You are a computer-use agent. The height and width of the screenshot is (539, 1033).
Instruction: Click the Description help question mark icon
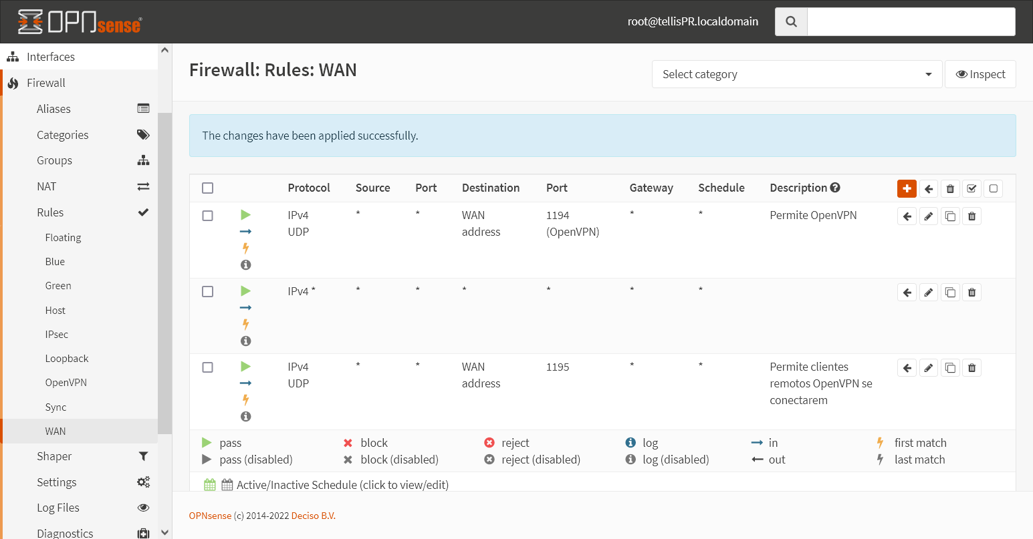point(835,188)
